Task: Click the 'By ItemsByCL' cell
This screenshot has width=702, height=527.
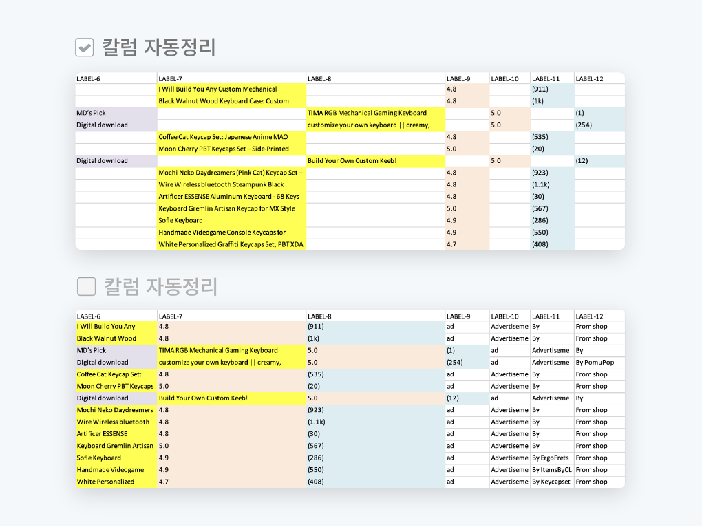Action: pos(553,470)
